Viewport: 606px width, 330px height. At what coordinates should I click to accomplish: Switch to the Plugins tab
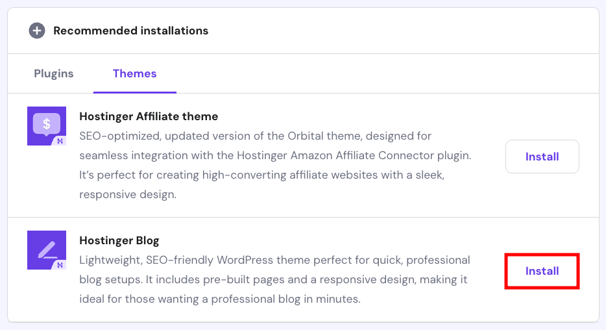pos(54,73)
